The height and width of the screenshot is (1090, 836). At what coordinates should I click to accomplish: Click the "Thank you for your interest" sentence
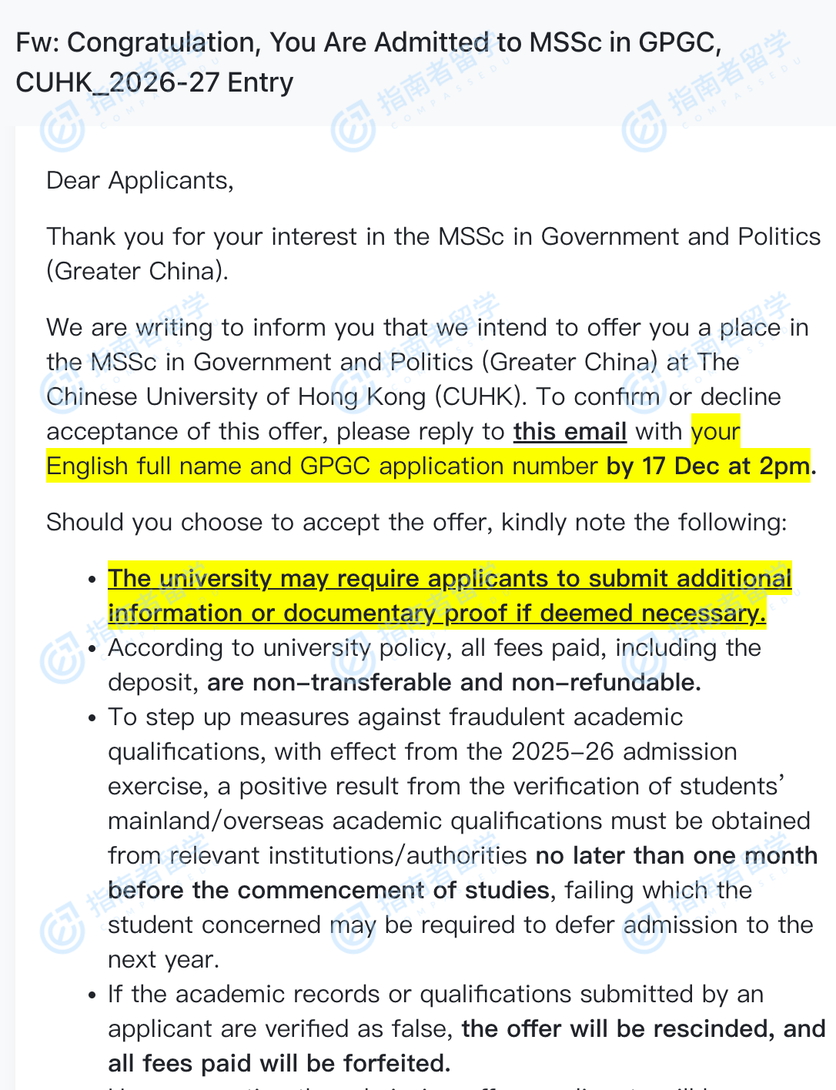(433, 236)
